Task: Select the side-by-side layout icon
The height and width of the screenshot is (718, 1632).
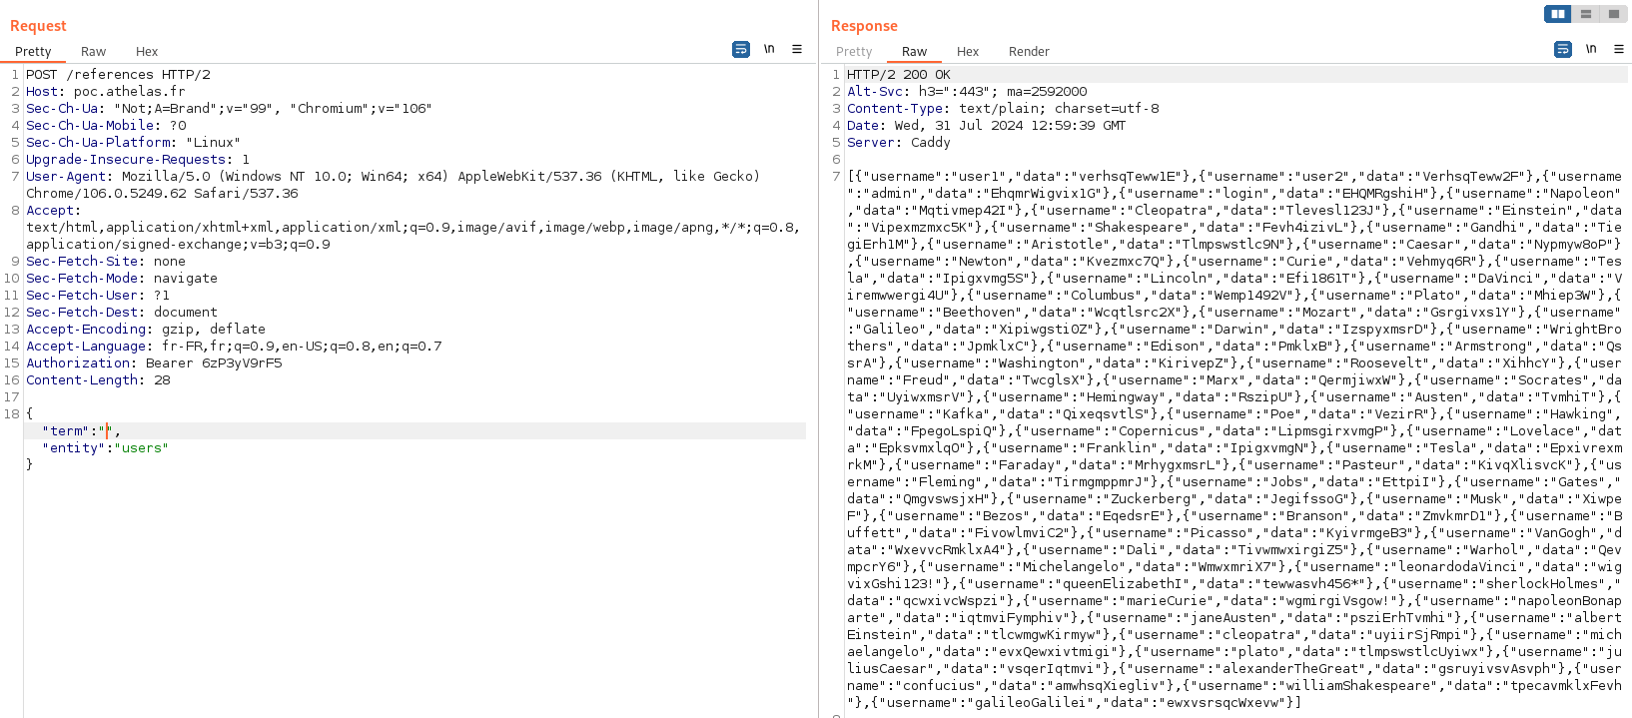Action: [1557, 14]
